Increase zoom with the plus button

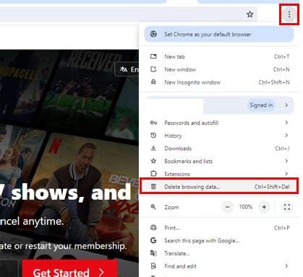[264, 207]
